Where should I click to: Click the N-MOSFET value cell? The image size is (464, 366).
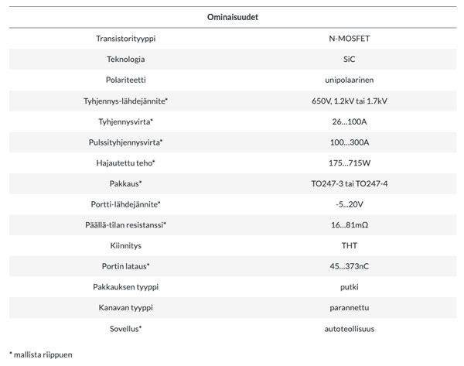coord(348,38)
